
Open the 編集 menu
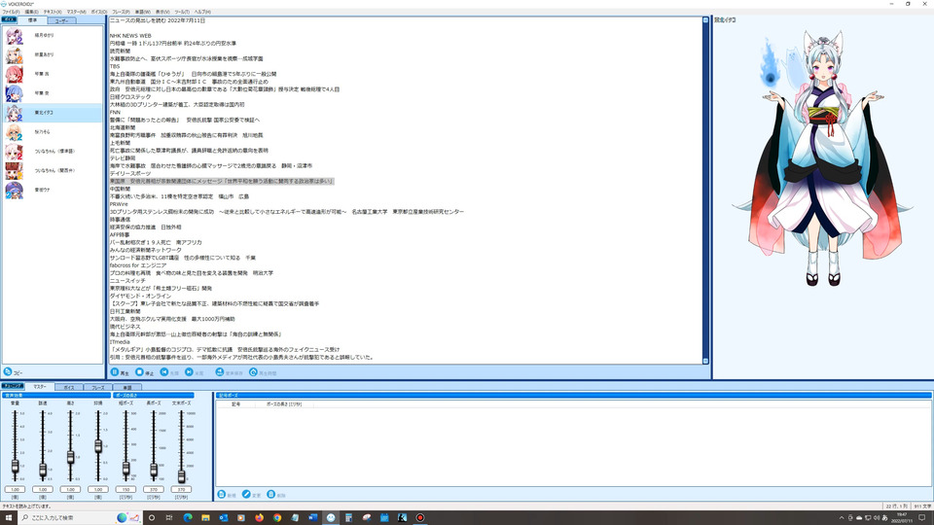(x=31, y=12)
